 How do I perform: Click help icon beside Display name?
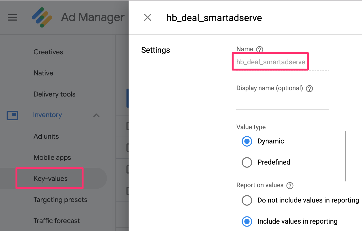[309, 89]
